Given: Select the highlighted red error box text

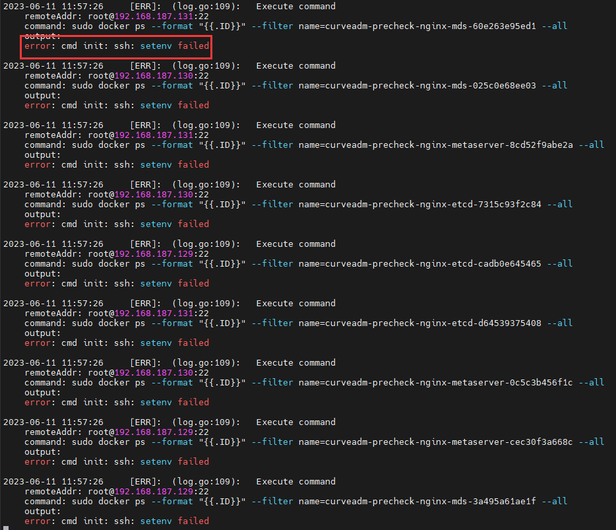Looking at the screenshot, I should click(115, 46).
